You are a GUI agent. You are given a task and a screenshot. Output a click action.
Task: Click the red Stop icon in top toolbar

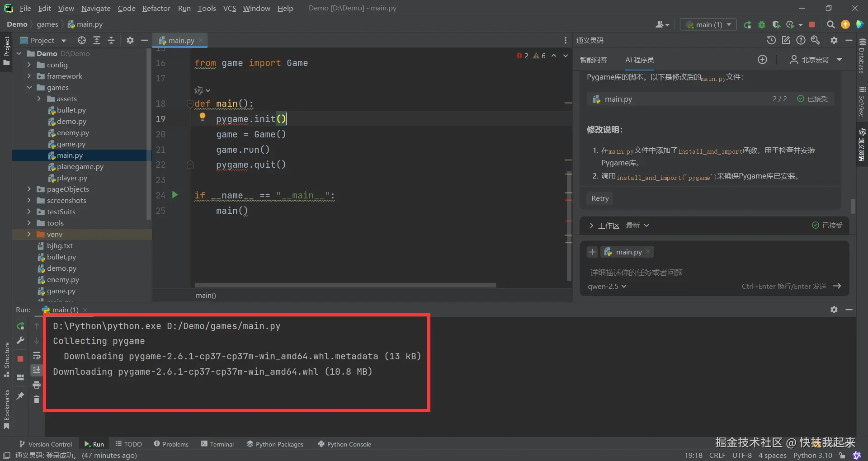(812, 24)
